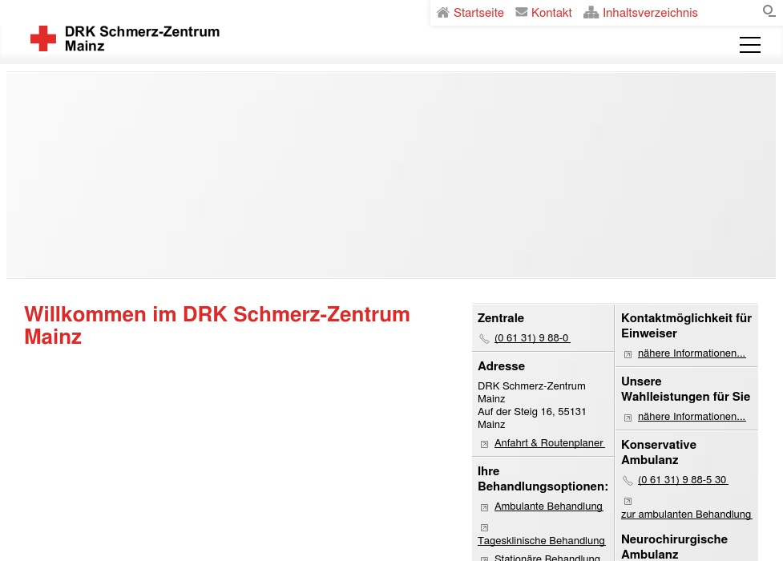The width and height of the screenshot is (783, 561).
Task: Expand the site menu via the three-line icon
Action: click(750, 45)
